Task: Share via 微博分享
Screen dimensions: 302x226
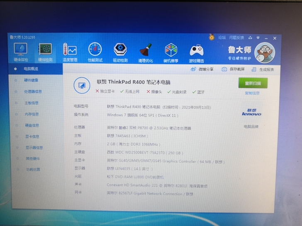Action: [x=202, y=69]
